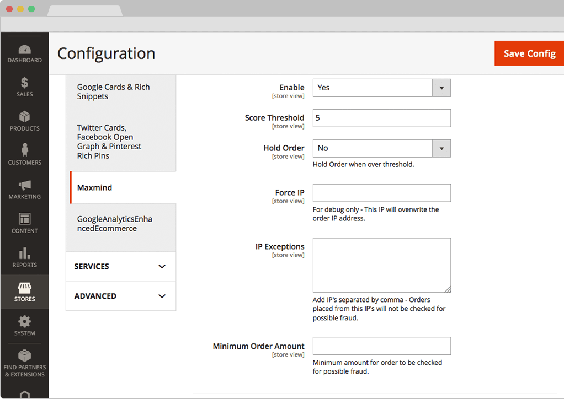564x399 pixels.
Task: Open System gear icon
Action: (x=24, y=321)
